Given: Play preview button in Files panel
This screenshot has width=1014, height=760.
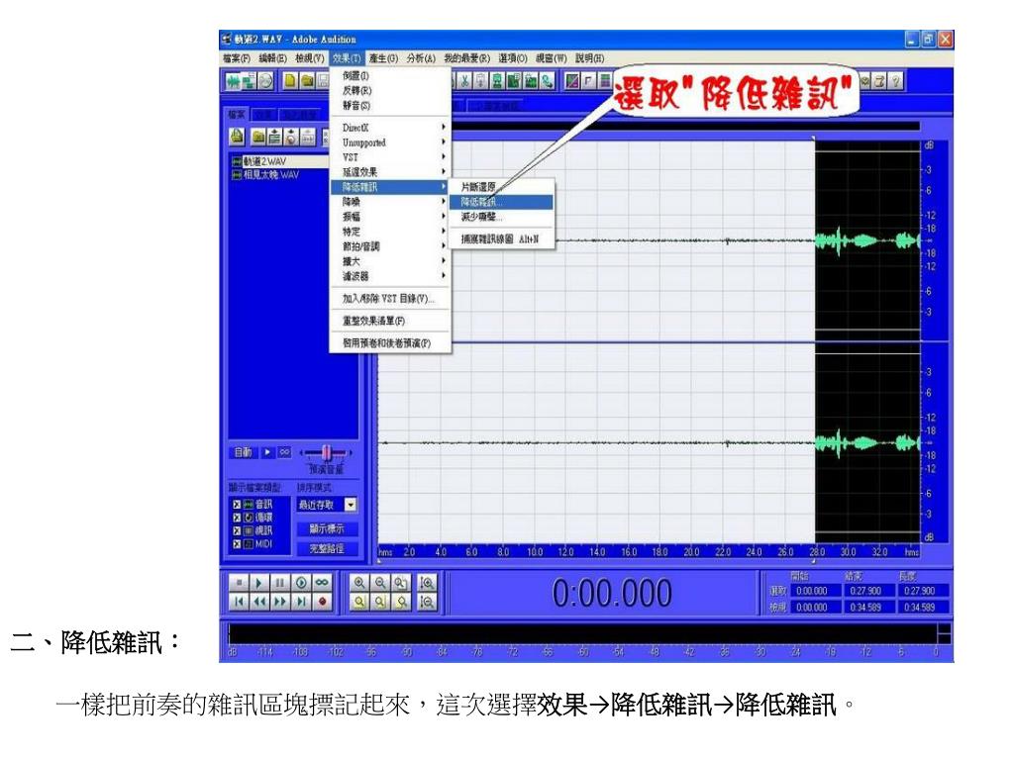Looking at the screenshot, I should click(267, 452).
